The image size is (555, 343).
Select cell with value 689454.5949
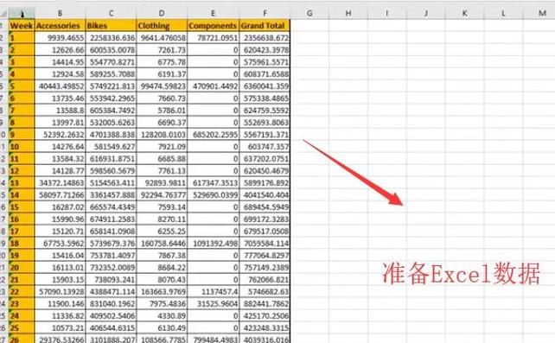pos(265,206)
